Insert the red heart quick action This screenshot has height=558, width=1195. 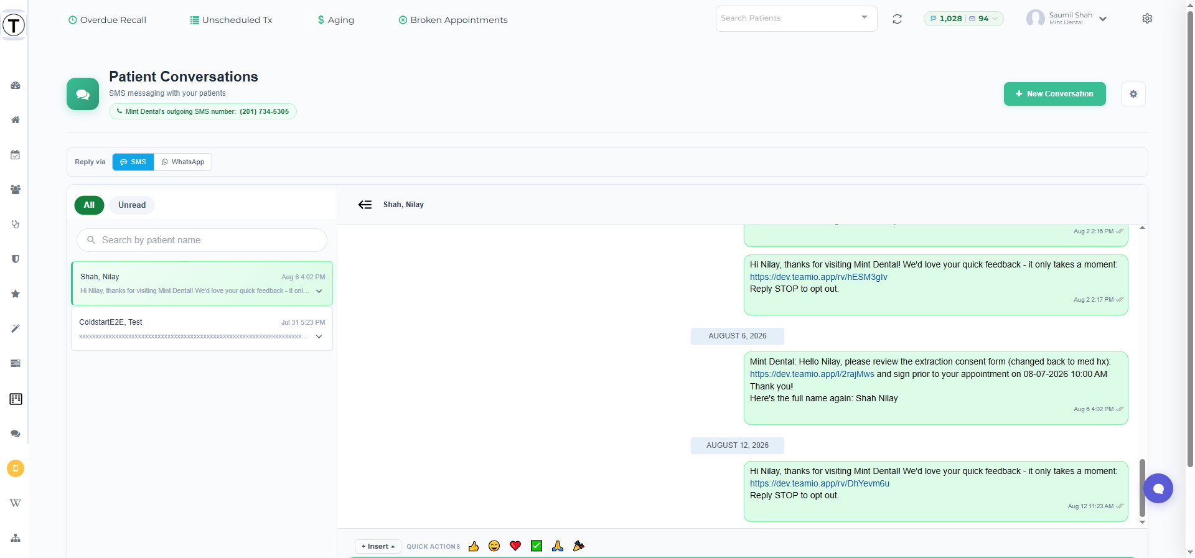point(515,546)
